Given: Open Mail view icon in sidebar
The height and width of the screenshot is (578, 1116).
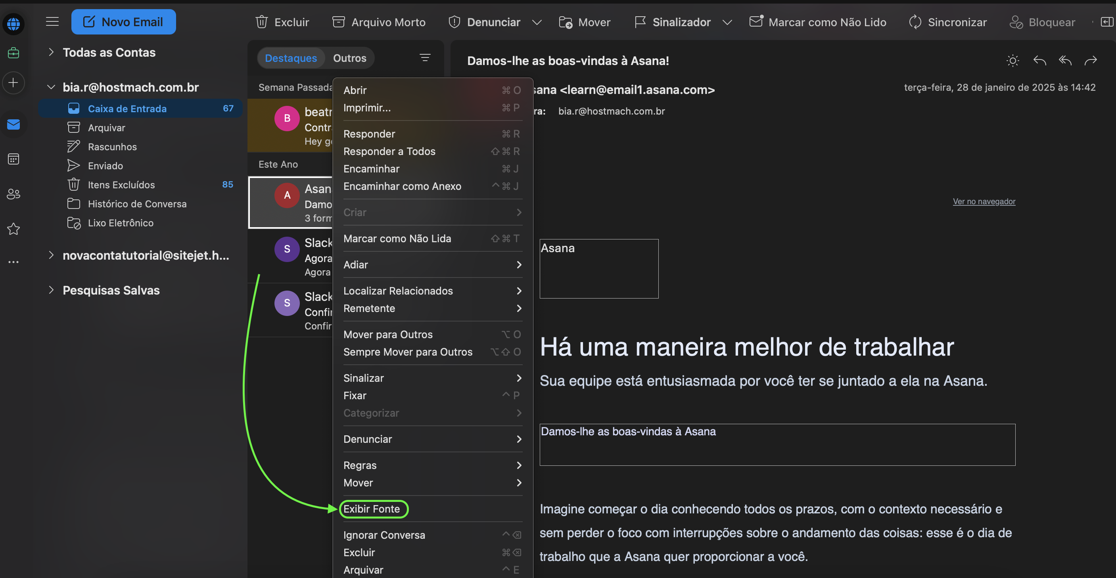Looking at the screenshot, I should (x=13, y=125).
